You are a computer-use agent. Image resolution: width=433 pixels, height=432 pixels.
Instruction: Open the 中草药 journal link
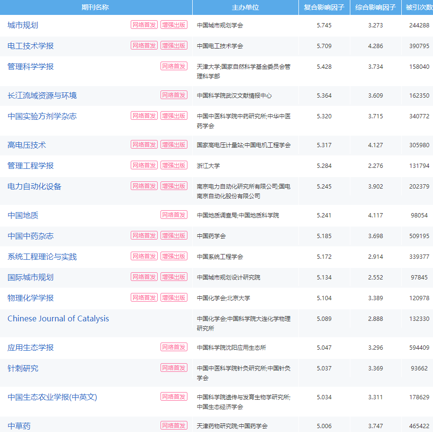click(19, 426)
